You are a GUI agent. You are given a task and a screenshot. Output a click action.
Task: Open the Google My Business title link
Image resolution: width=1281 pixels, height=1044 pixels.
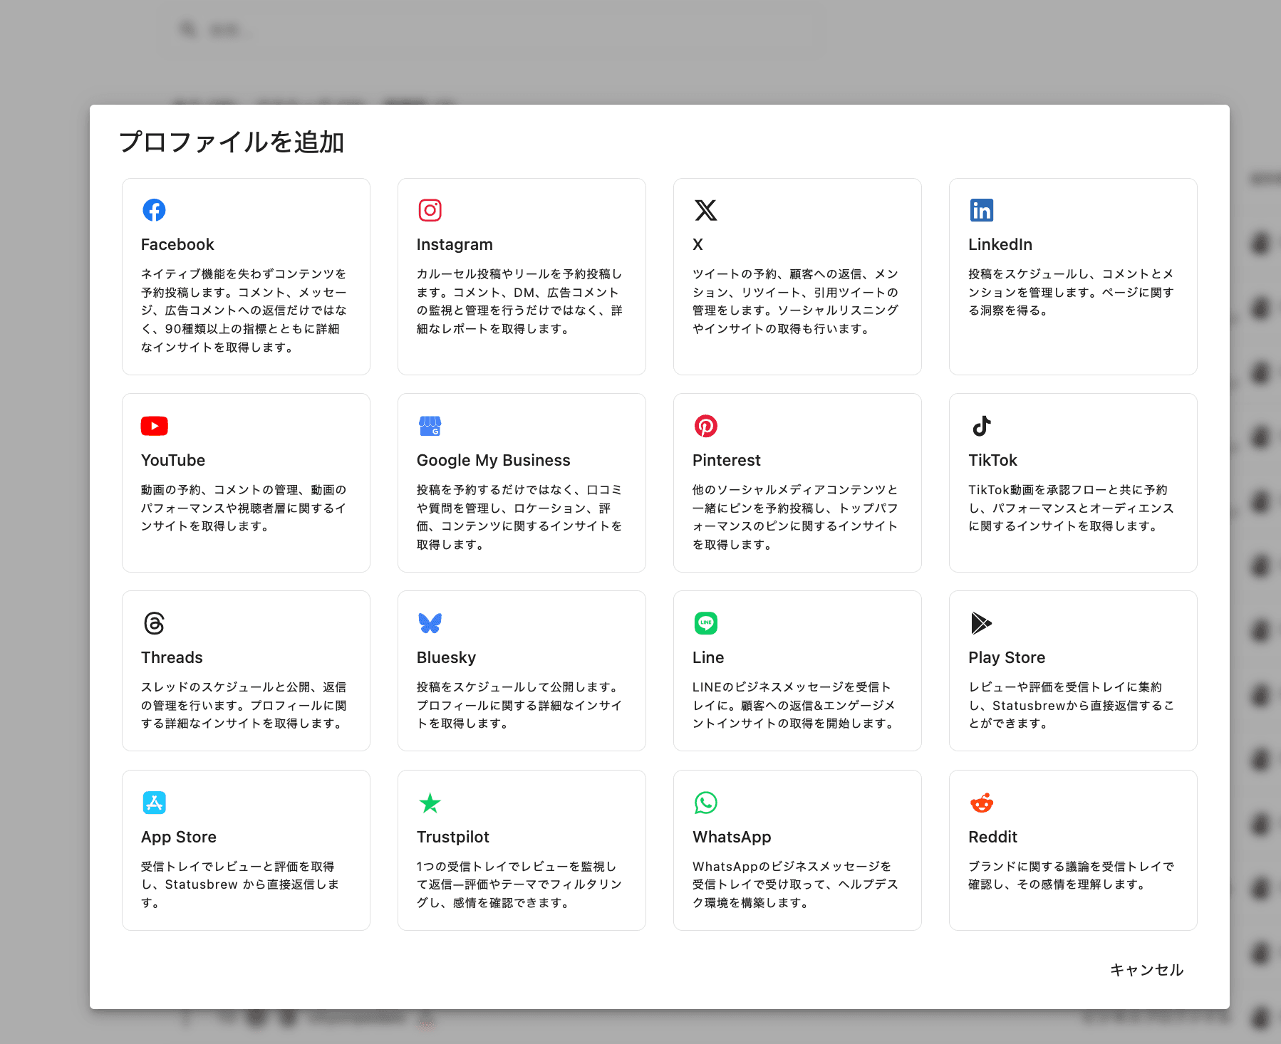pos(493,460)
